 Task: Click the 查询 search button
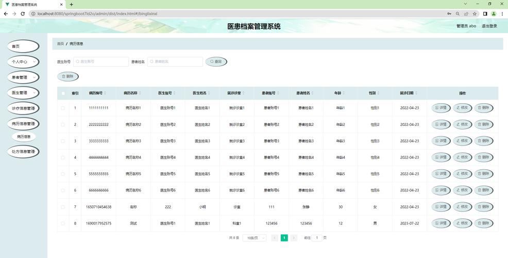point(216,61)
